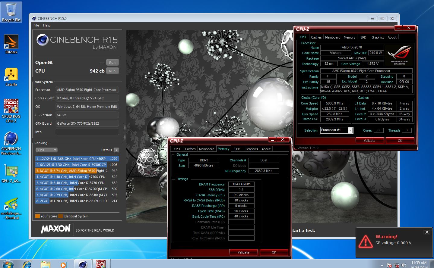Click the DRAM Frequency 1043.4 MHz value
Image resolution: width=434 pixels, height=268 pixels.
[241, 184]
